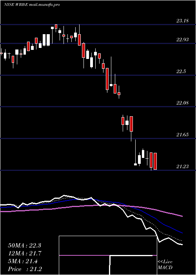Click the 50MA : 22.3 readout

24,246
